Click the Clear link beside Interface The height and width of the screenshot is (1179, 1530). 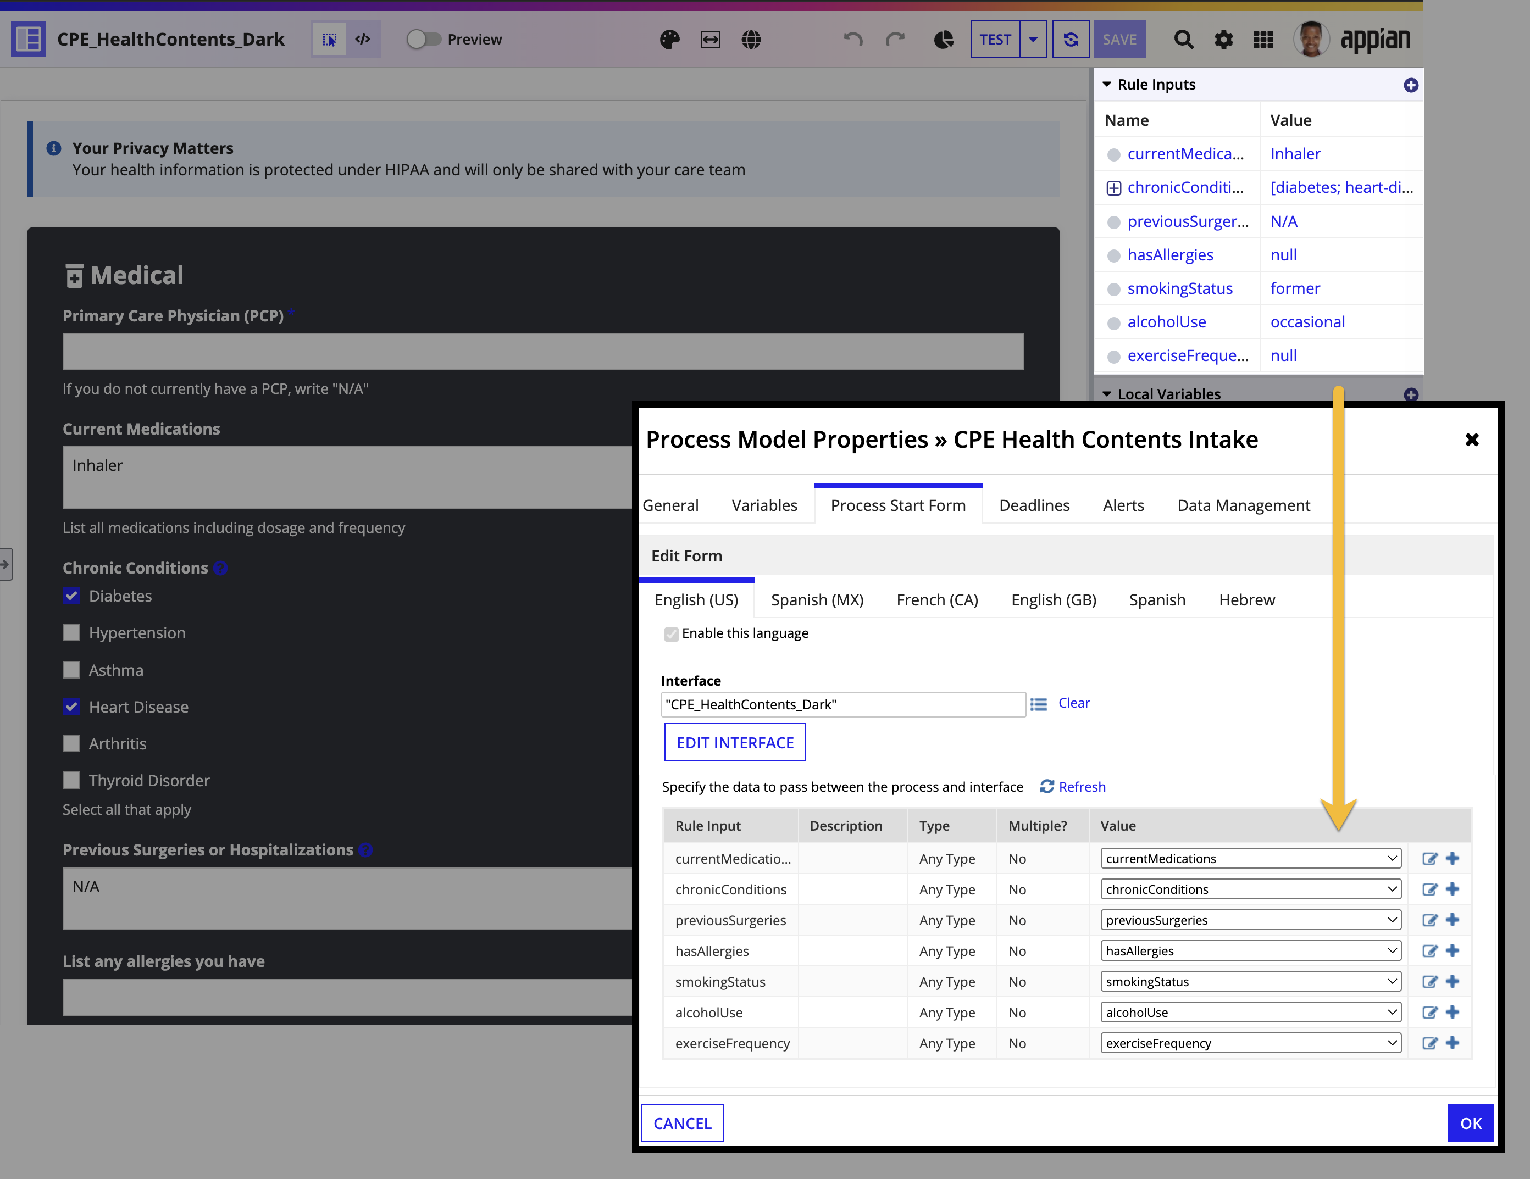coord(1074,703)
